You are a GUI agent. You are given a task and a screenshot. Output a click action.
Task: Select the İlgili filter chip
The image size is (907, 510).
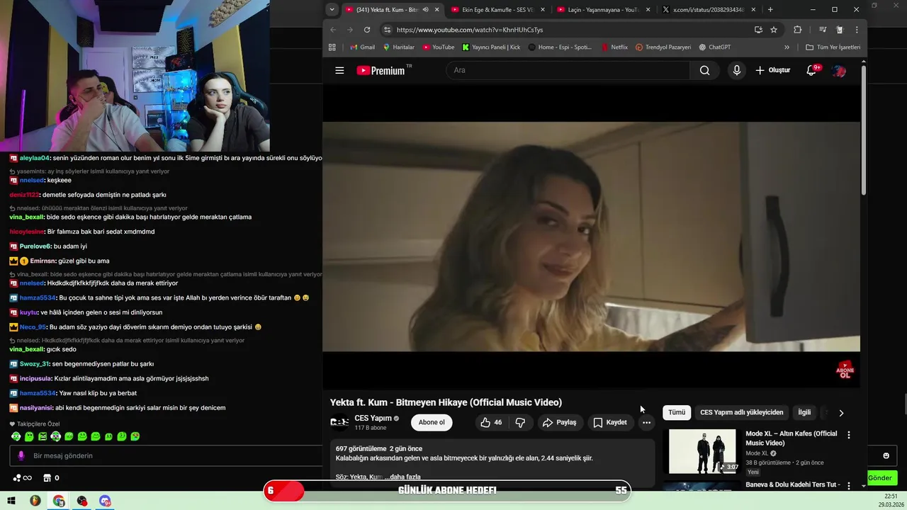(x=804, y=412)
